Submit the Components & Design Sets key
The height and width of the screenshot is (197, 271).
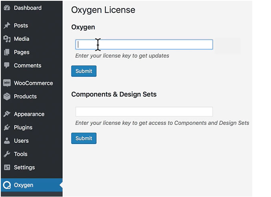(x=84, y=138)
